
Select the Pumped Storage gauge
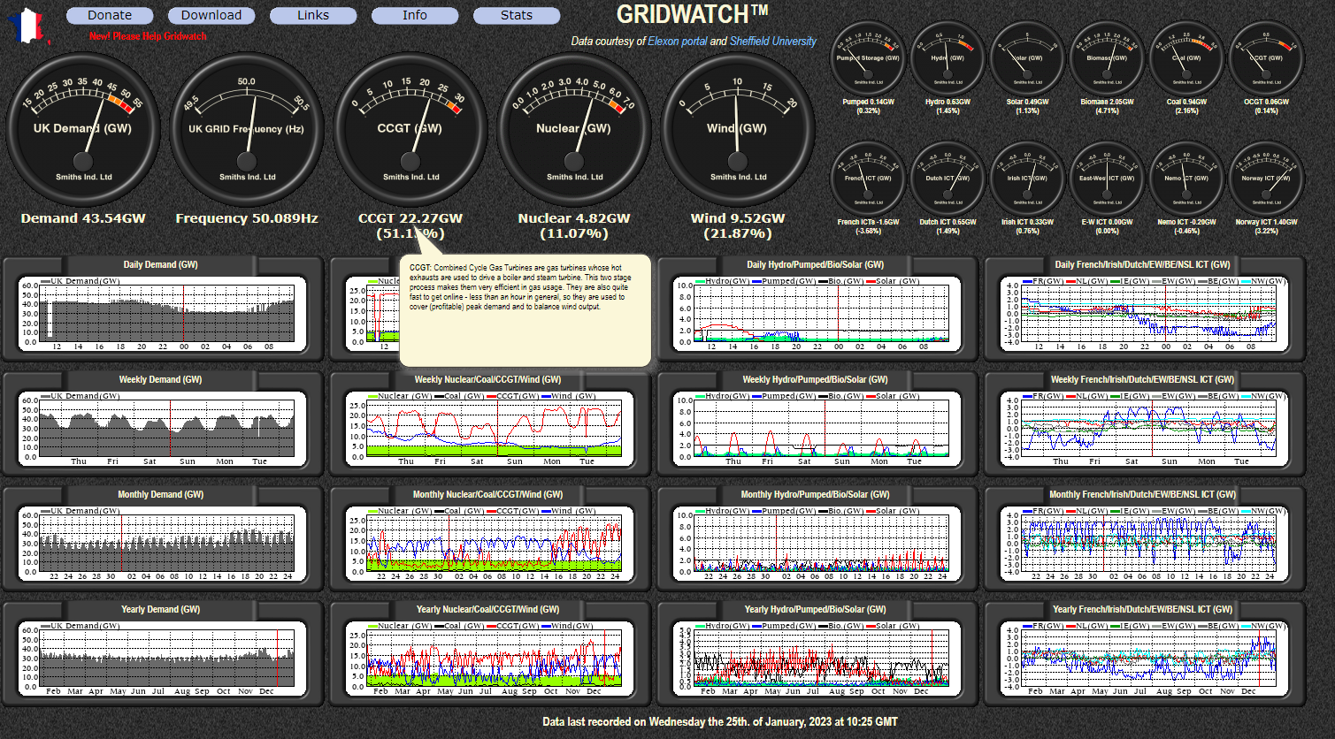click(x=869, y=57)
